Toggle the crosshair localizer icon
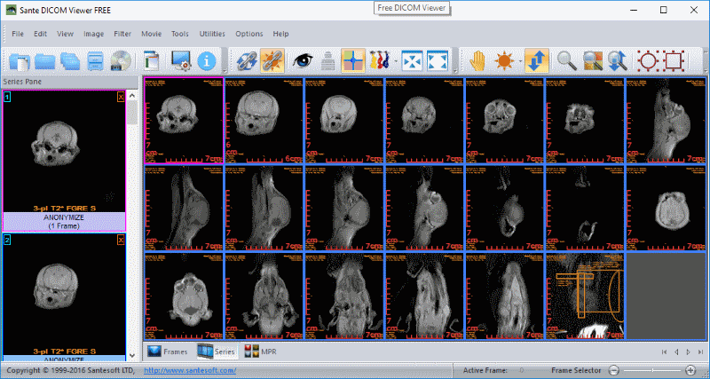Viewport: 710px width, 379px height. (x=353, y=60)
